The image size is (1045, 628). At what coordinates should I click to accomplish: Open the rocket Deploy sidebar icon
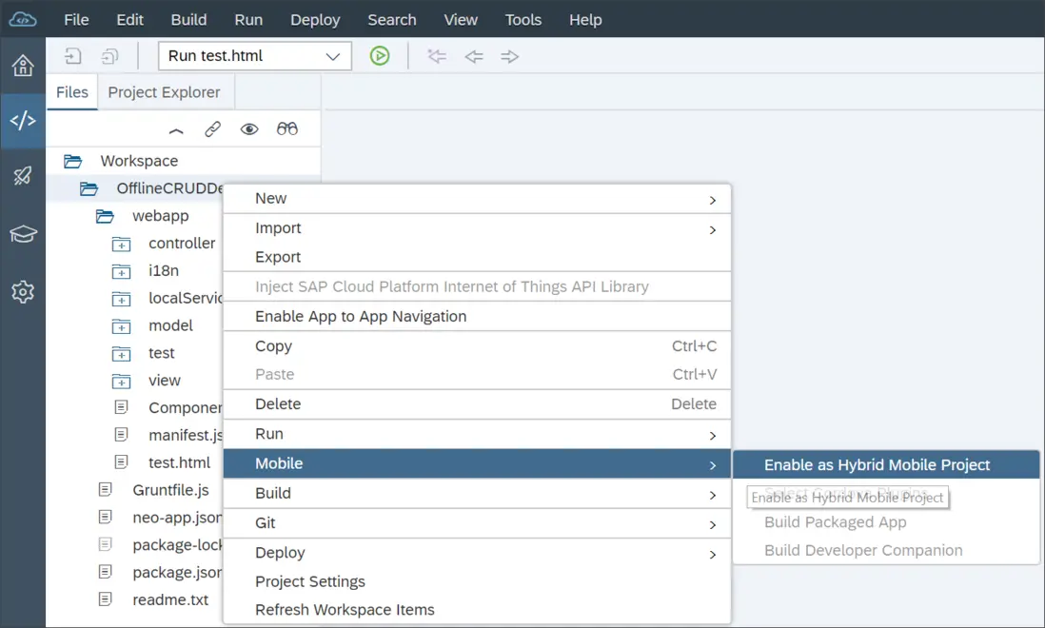(x=23, y=176)
